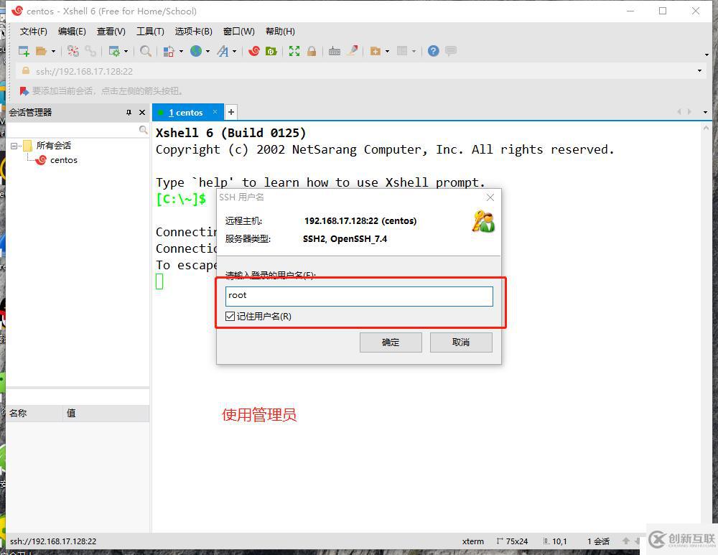Open the 窗口(W) menu
This screenshot has width=718, height=555.
tap(238, 31)
